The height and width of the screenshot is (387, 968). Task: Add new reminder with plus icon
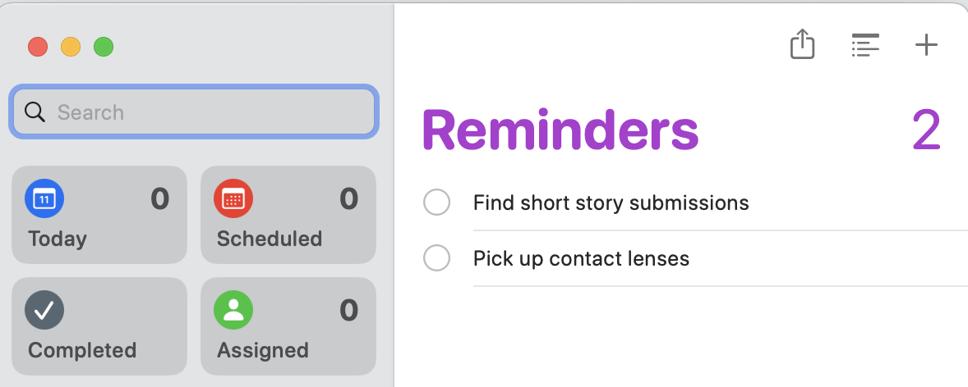926,45
